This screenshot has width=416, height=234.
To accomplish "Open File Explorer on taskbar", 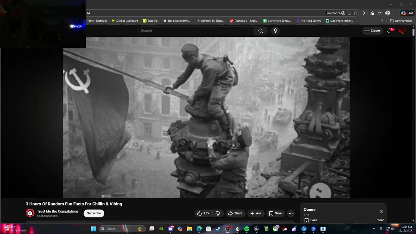I will [x=189, y=229].
